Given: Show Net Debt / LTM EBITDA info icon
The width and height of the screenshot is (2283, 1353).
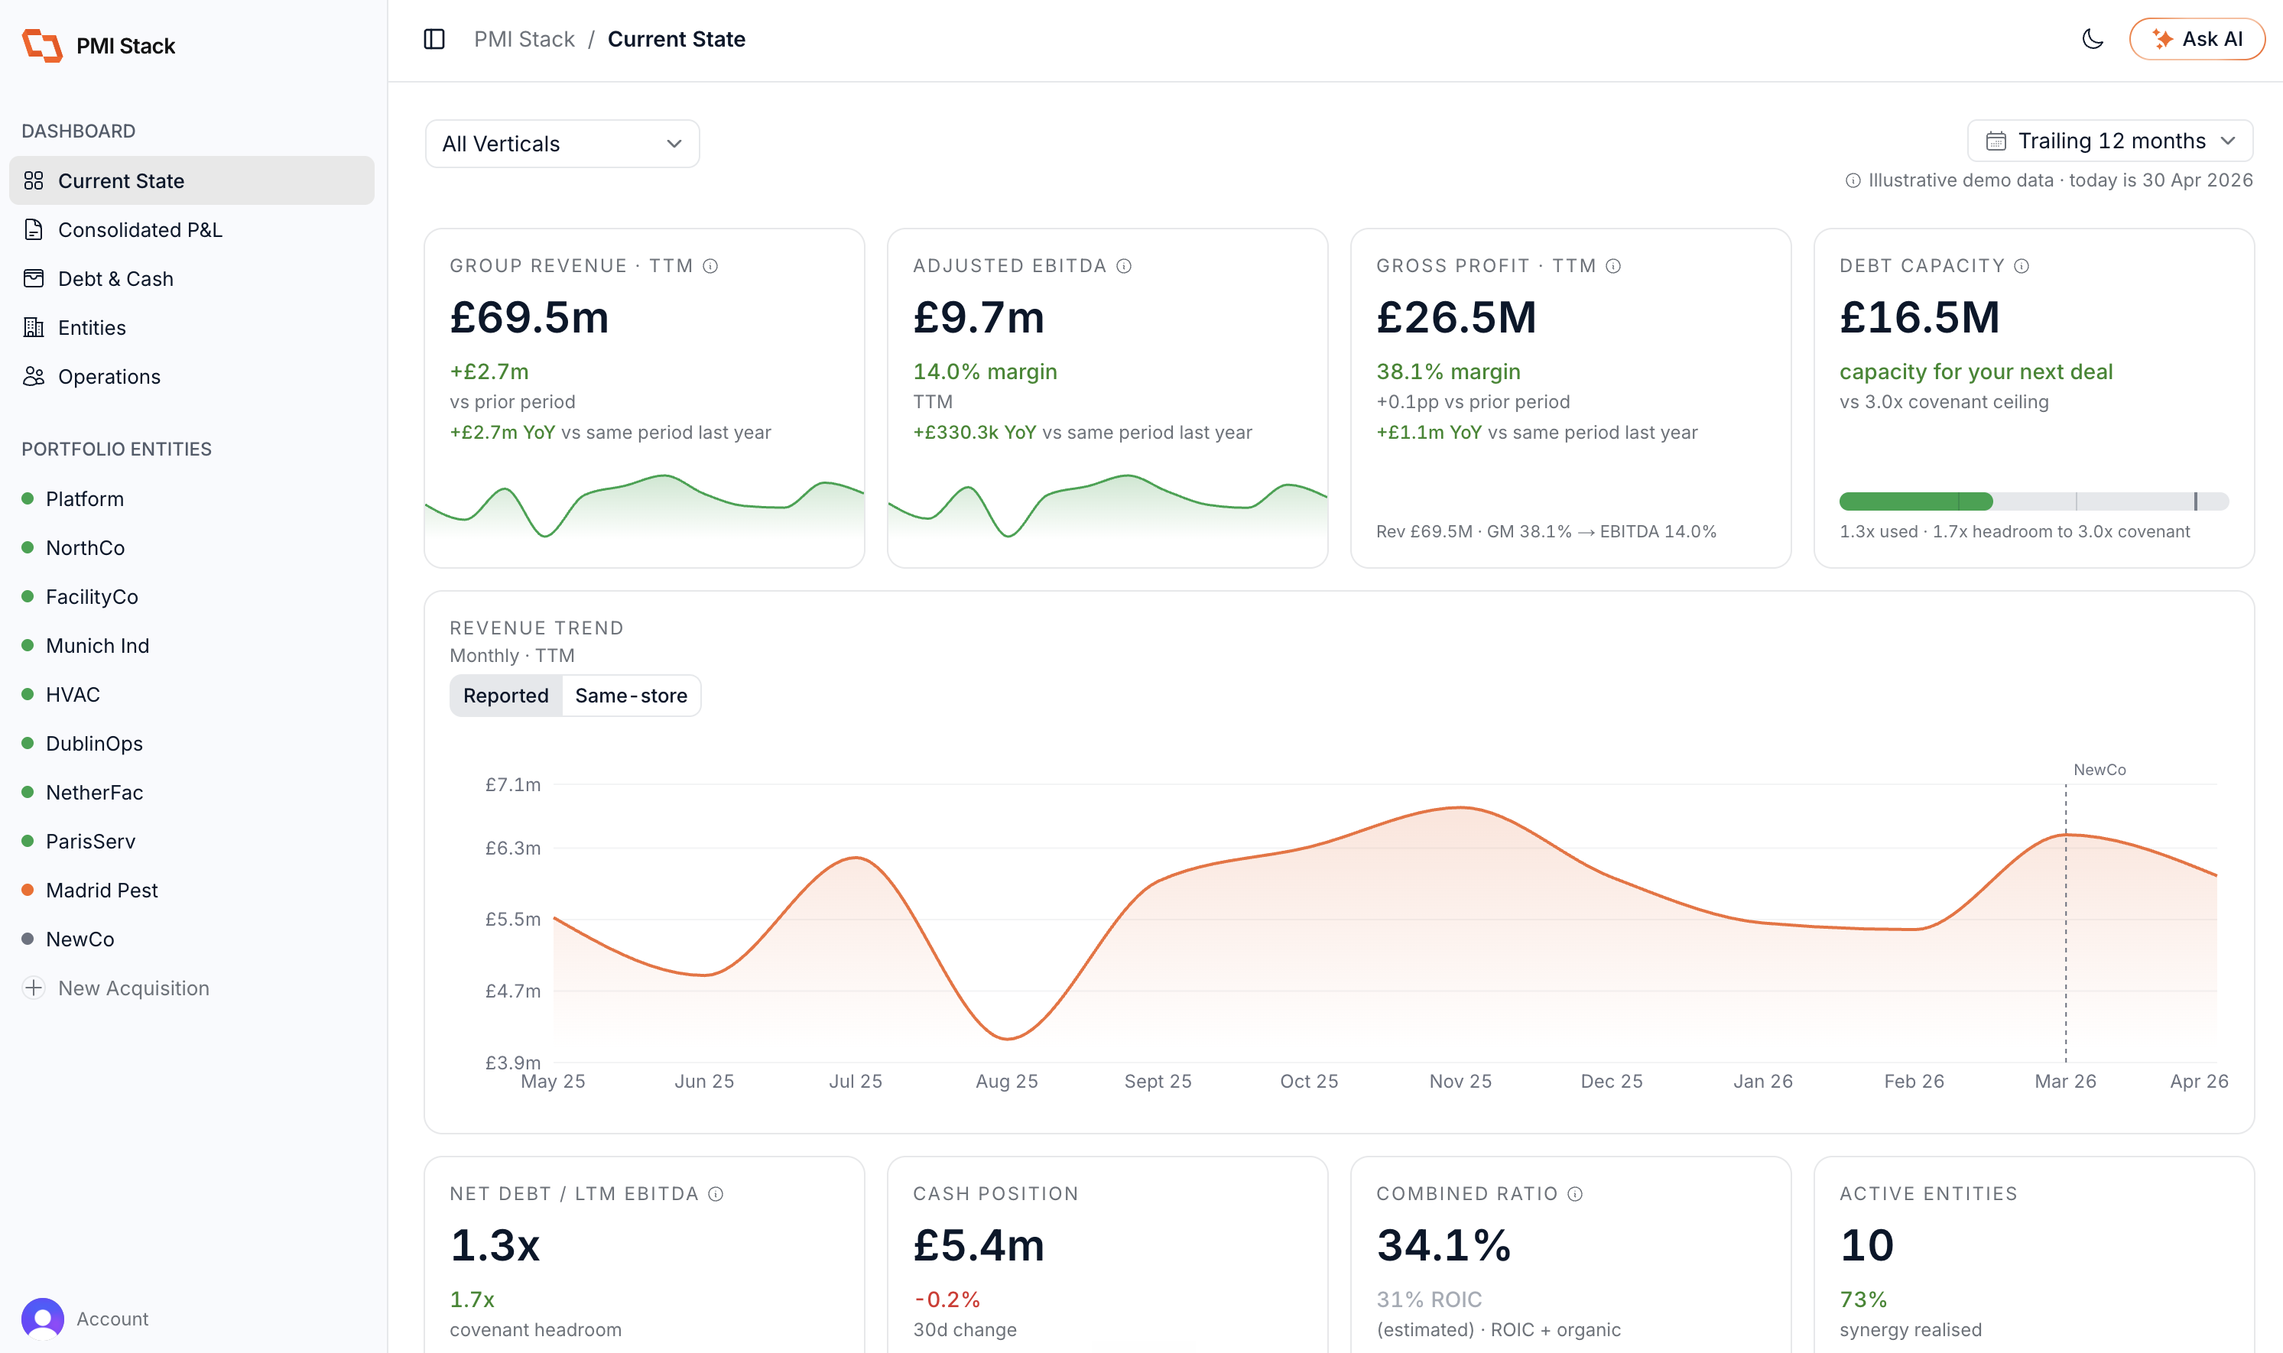Looking at the screenshot, I should (x=716, y=1193).
